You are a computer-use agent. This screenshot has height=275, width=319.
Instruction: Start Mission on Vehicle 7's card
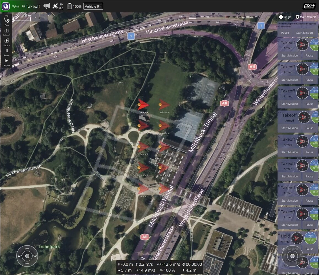coord(290,55)
